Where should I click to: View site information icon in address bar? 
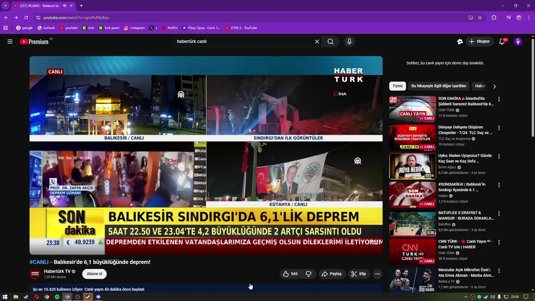click(x=38, y=18)
